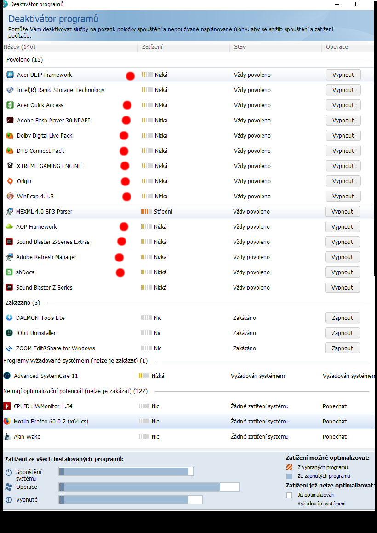Screen dimensions: 377x533
Task: Click Vypnout for abDocs
Action: pos(342,272)
